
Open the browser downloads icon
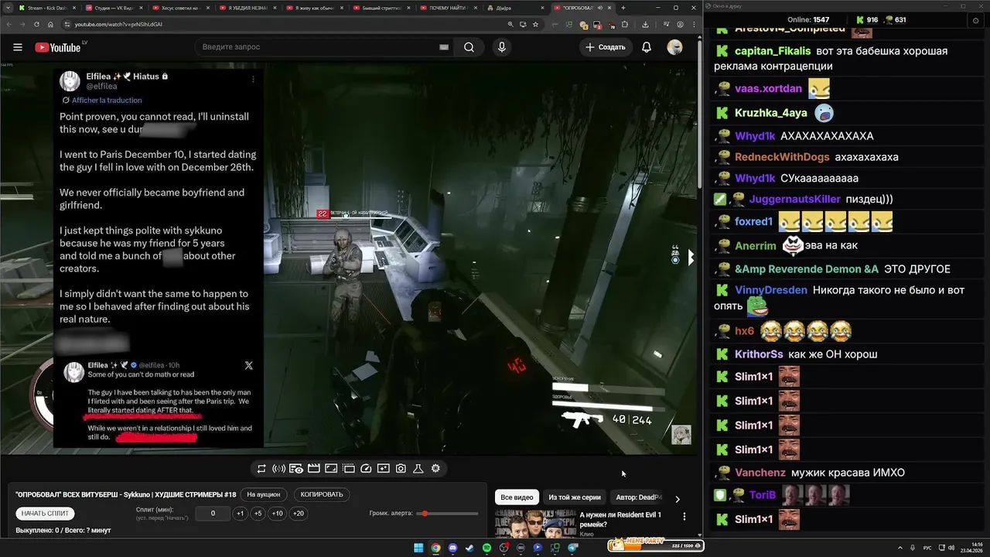pyautogui.click(x=645, y=24)
